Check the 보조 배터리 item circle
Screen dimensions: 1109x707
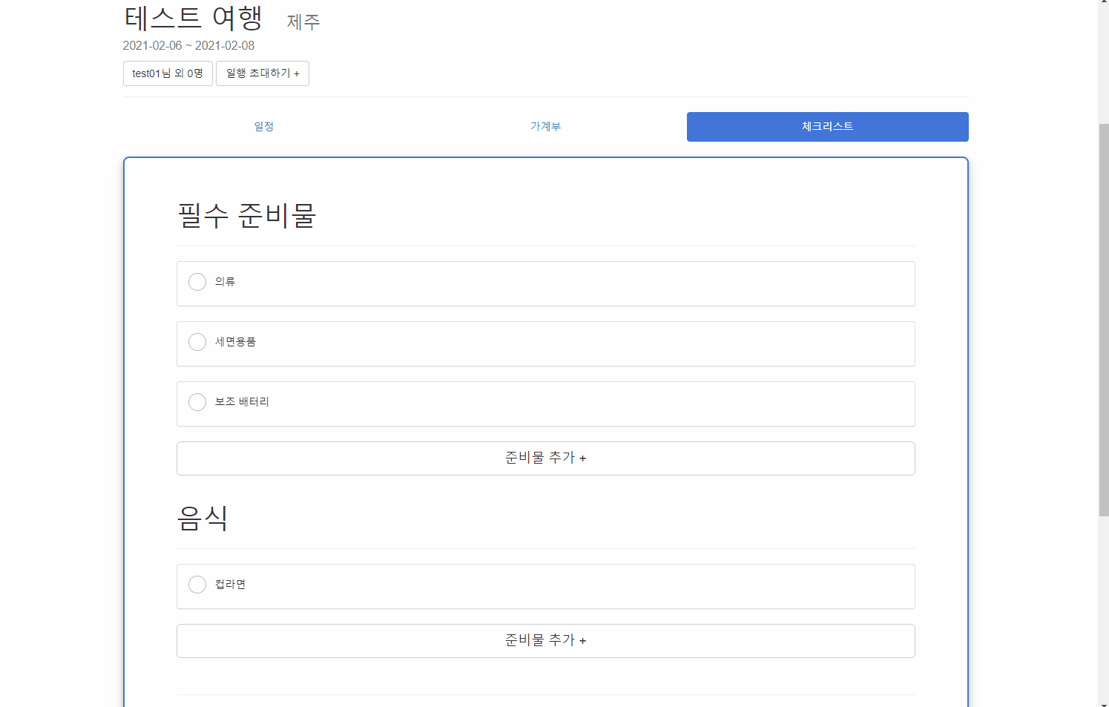click(197, 402)
